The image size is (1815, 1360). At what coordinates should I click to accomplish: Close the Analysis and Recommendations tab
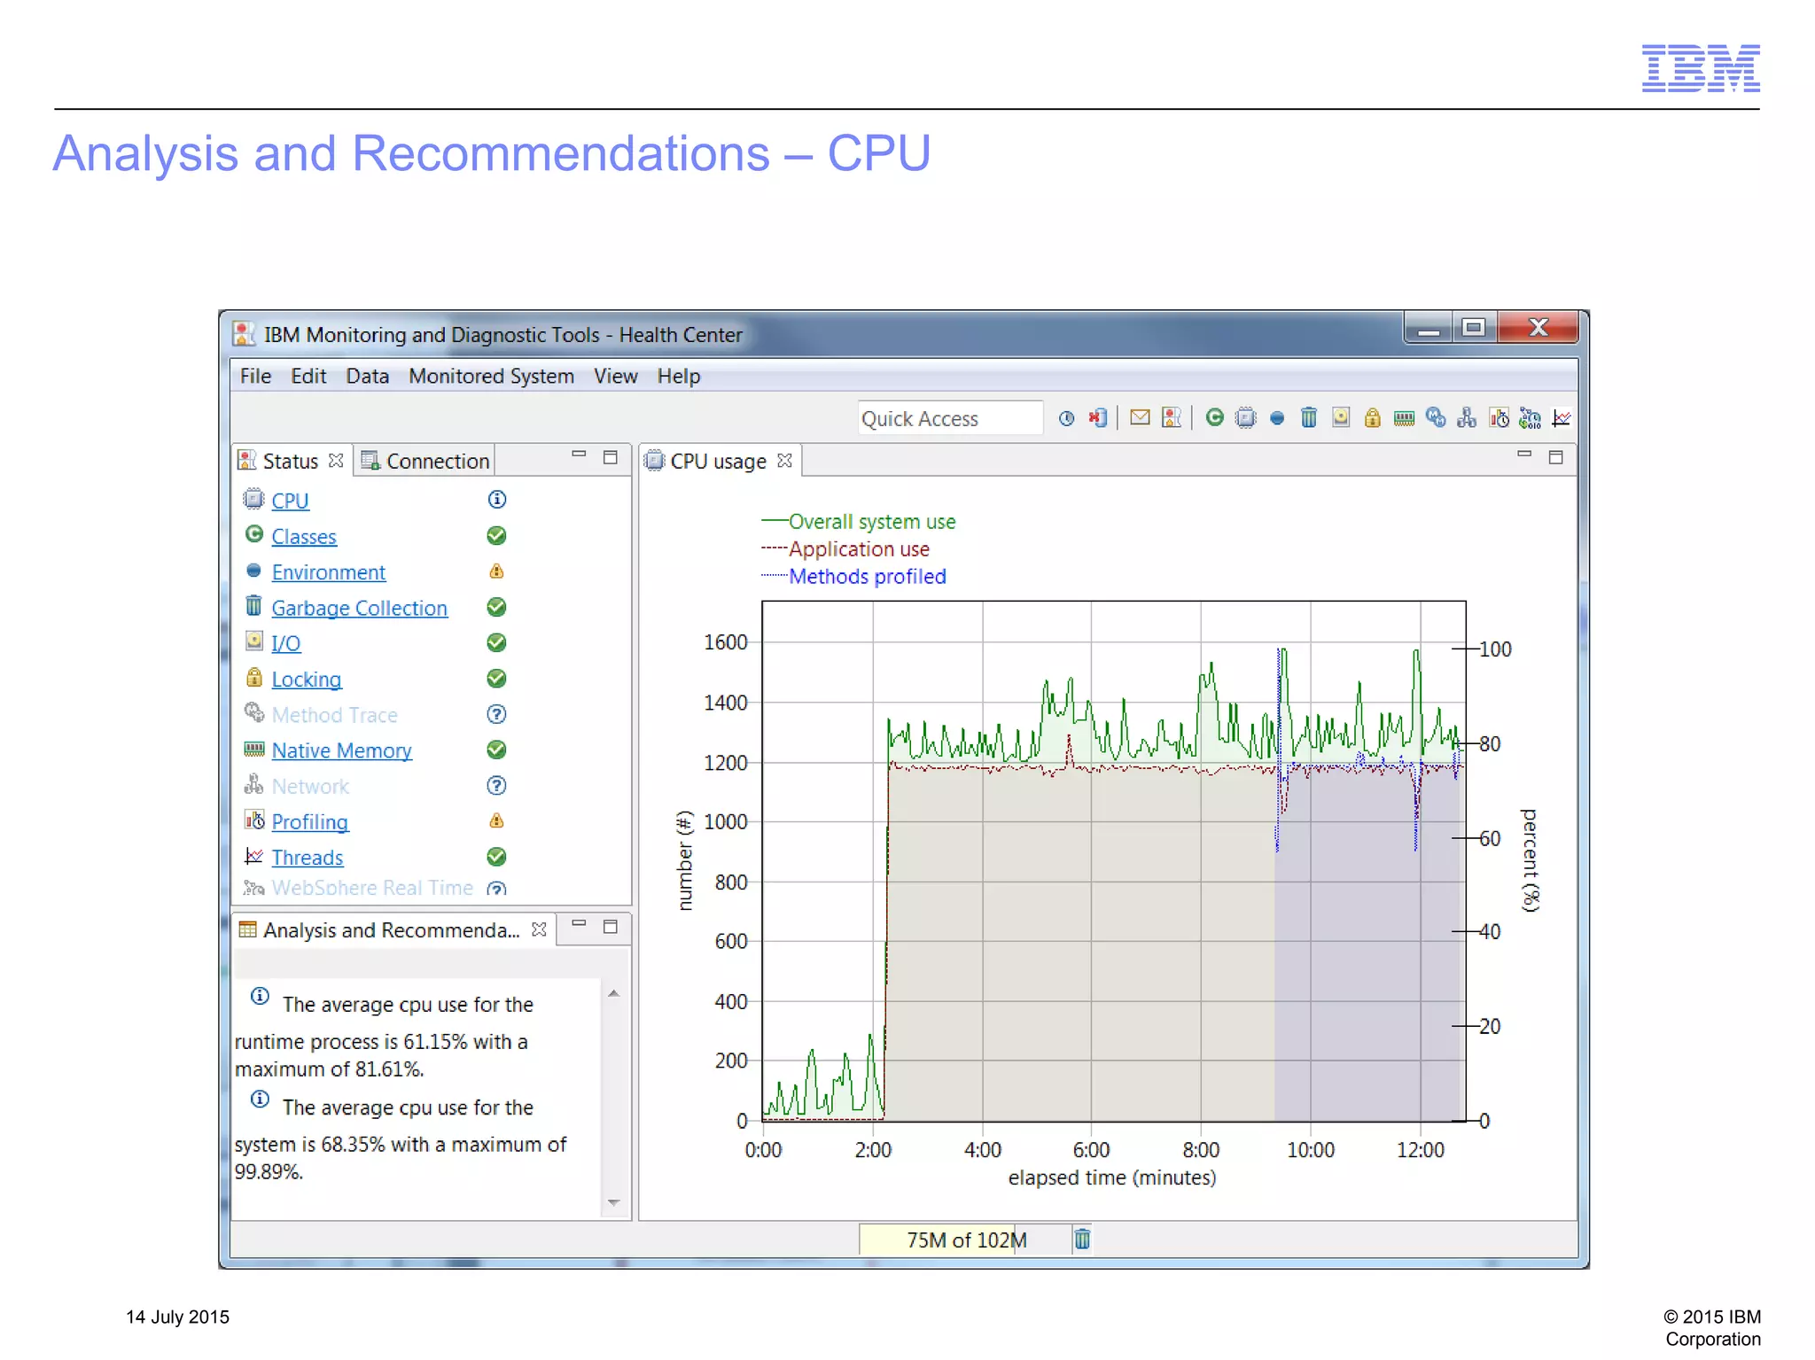coord(539,929)
